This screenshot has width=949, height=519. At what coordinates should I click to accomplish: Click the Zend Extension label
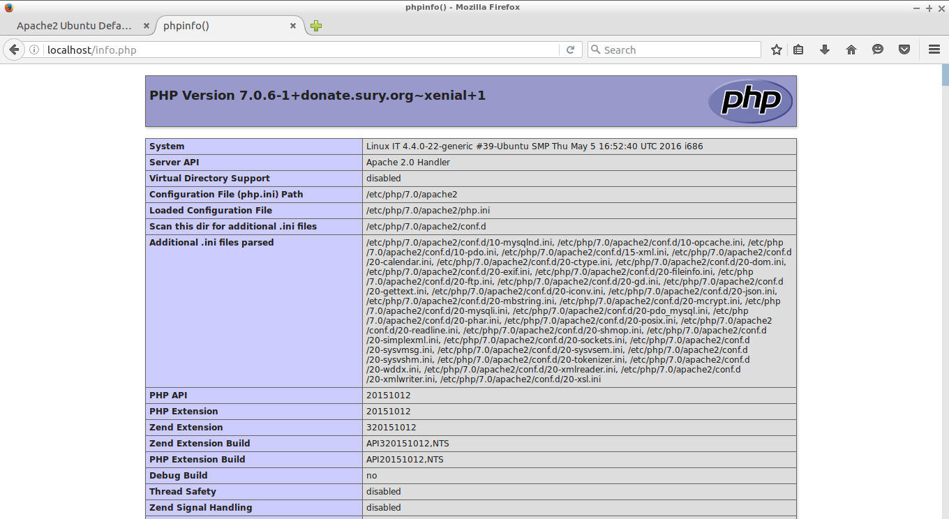click(186, 428)
